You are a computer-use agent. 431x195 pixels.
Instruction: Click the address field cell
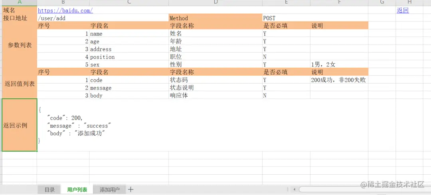click(x=129, y=49)
